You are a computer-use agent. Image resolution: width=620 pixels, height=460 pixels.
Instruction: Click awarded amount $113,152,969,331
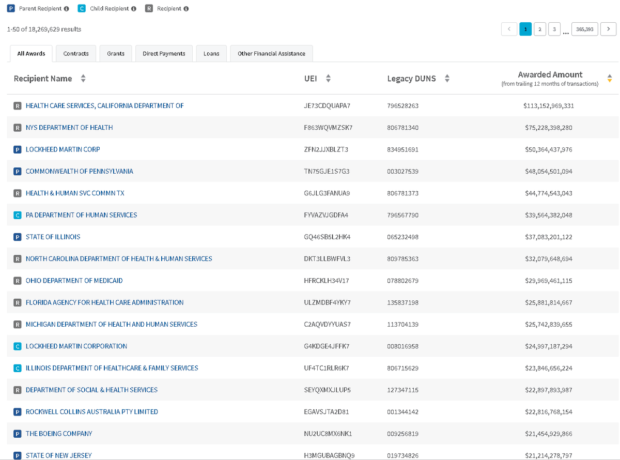coord(549,106)
